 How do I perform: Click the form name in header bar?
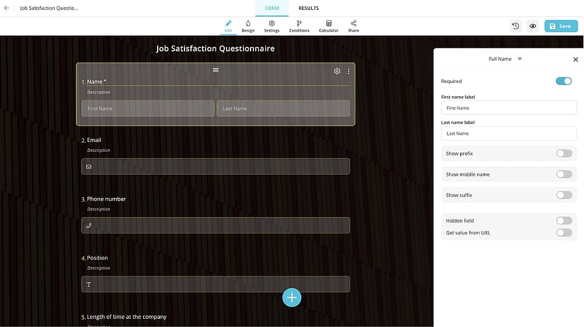pyautogui.click(x=49, y=8)
